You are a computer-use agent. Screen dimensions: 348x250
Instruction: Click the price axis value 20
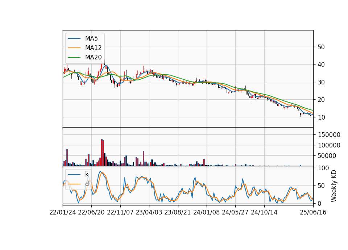click(321, 100)
